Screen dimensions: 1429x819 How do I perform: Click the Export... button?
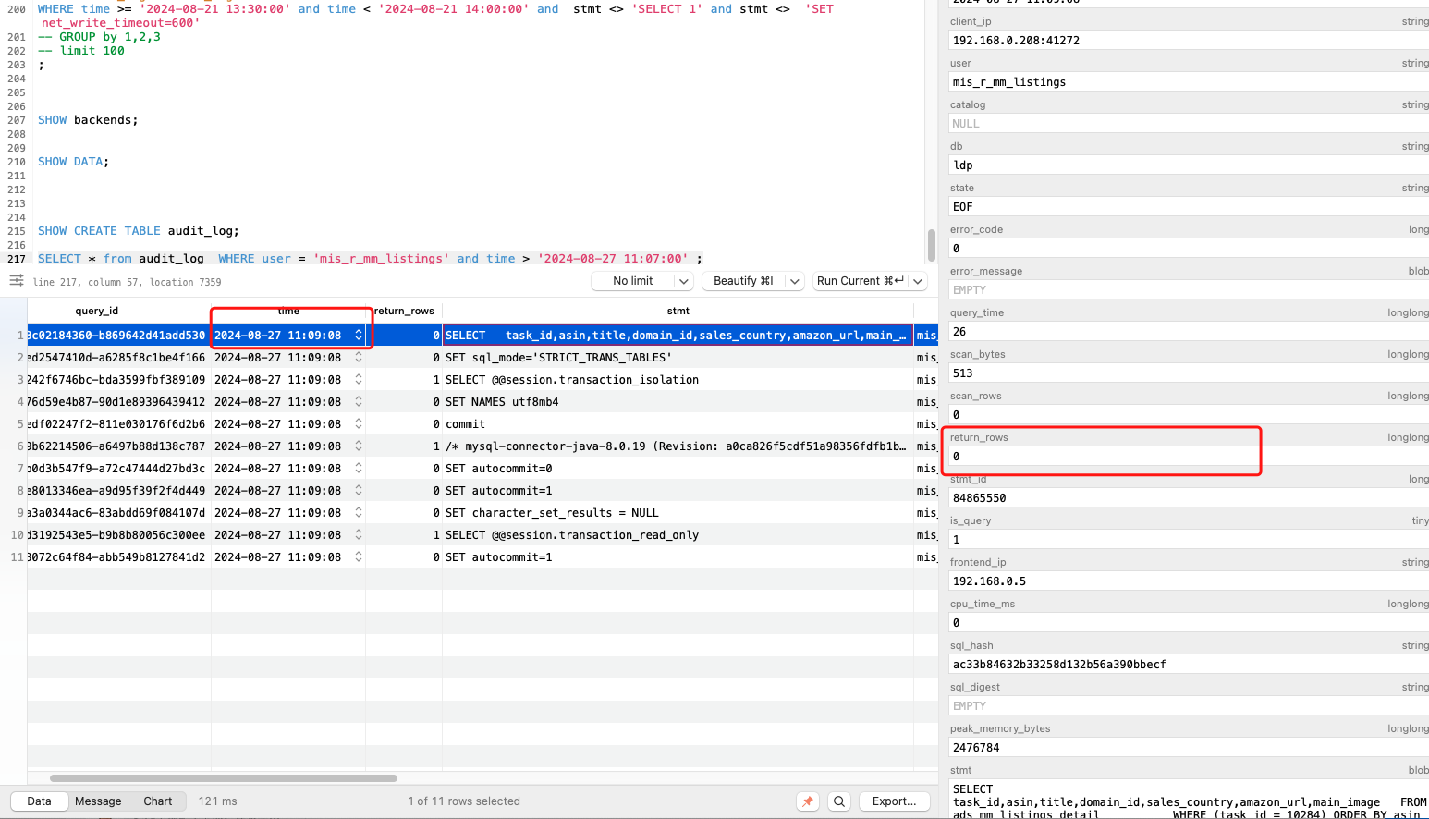click(894, 801)
